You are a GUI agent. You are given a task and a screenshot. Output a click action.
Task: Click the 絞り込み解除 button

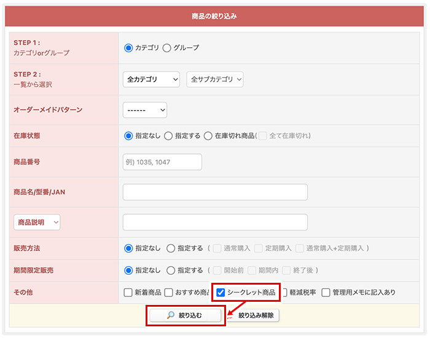click(x=256, y=315)
